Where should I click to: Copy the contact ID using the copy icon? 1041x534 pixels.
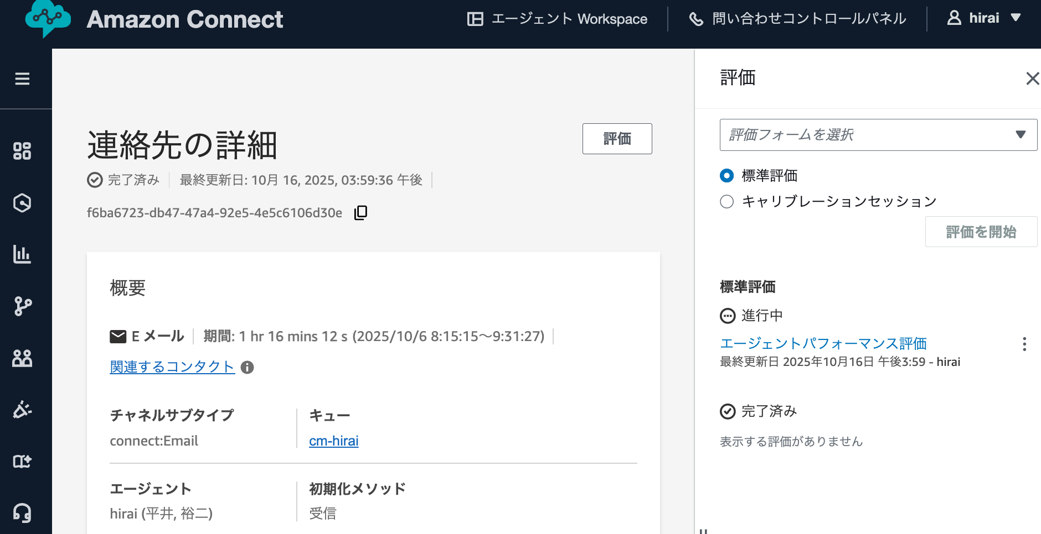(360, 212)
